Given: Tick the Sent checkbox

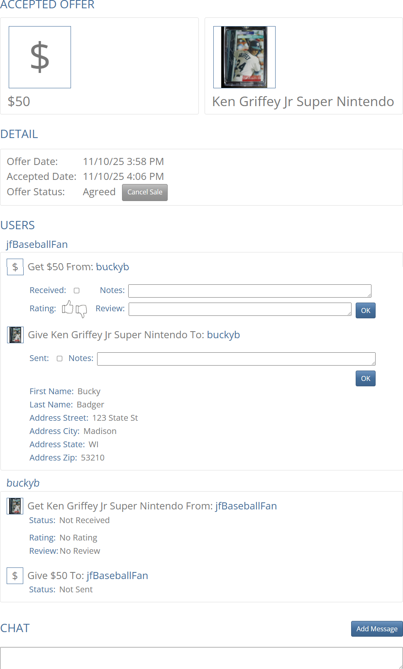Looking at the screenshot, I should 60,359.
